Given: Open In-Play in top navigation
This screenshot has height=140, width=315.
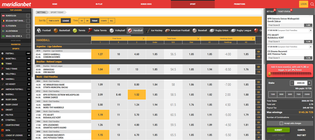Looking at the screenshot, I should [99, 4].
